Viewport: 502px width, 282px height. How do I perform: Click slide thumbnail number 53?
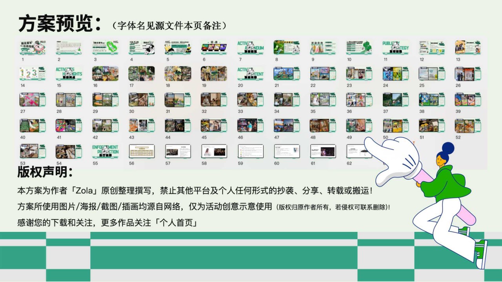tap(33, 152)
